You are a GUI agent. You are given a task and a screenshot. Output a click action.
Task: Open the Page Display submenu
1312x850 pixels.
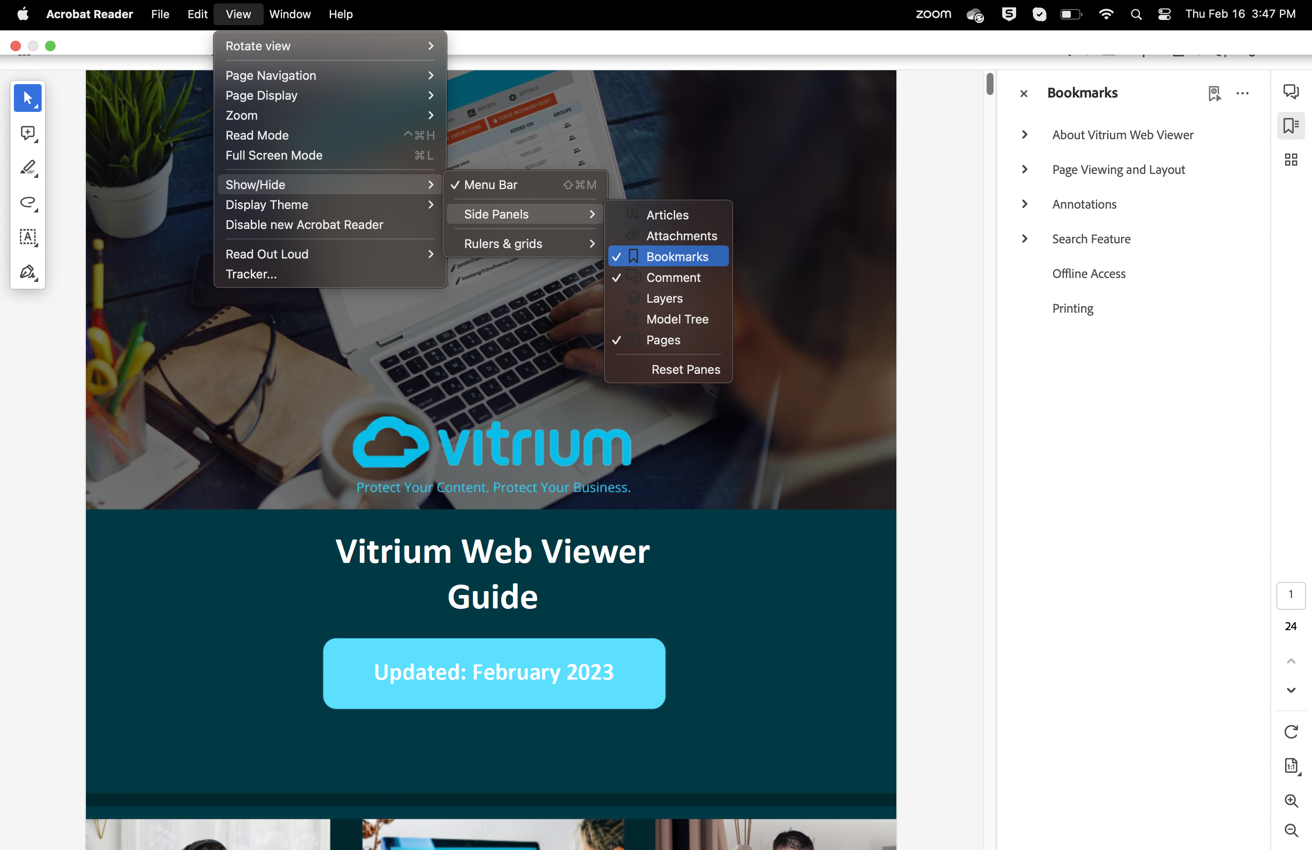(x=330, y=95)
